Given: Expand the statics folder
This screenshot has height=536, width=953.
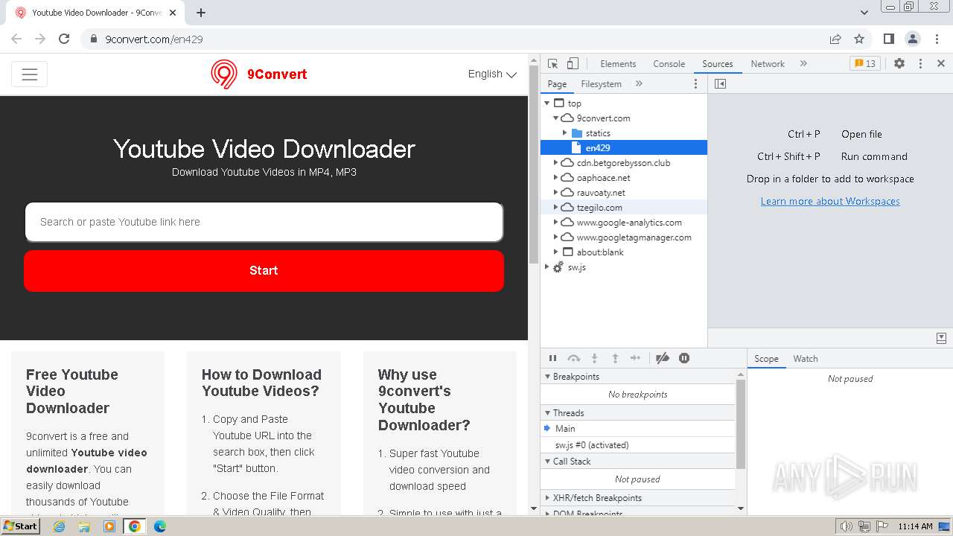Looking at the screenshot, I should click(565, 133).
